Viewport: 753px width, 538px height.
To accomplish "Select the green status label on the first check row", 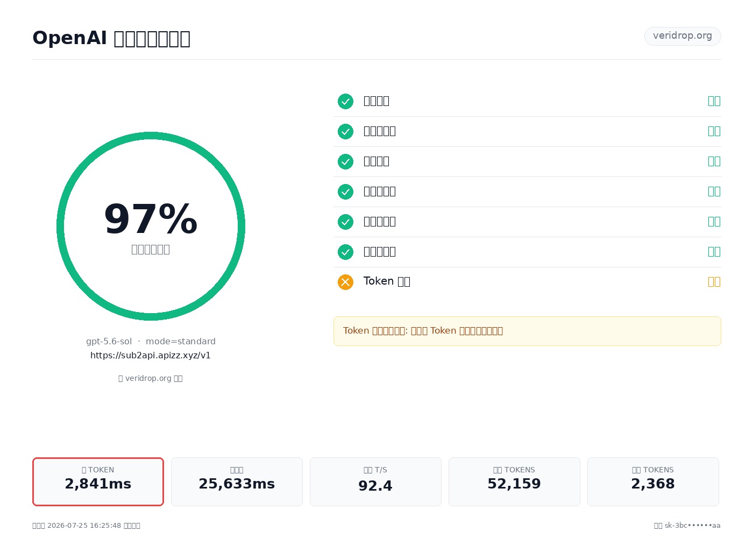I will (714, 101).
